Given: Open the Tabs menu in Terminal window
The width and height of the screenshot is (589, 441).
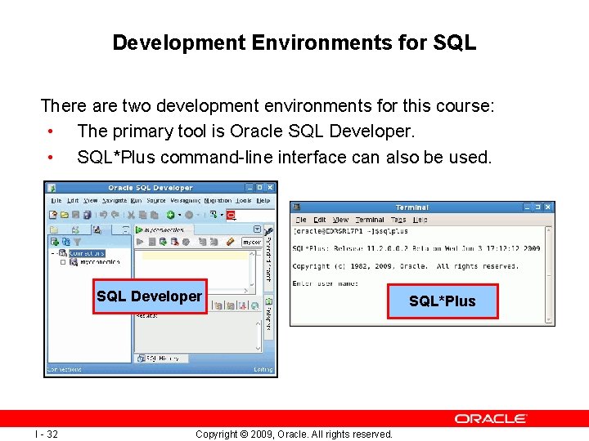Looking at the screenshot, I should pos(398,220).
